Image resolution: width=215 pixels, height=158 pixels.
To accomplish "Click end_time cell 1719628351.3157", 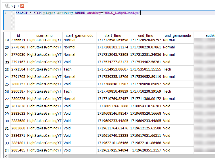I will pyautogui.click(x=146, y=150).
